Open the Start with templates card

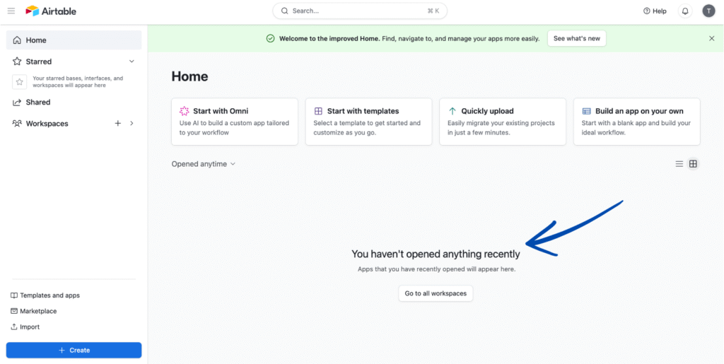[368, 122]
